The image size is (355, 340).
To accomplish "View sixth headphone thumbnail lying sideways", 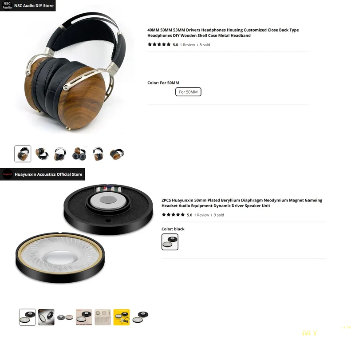I will [x=117, y=154].
